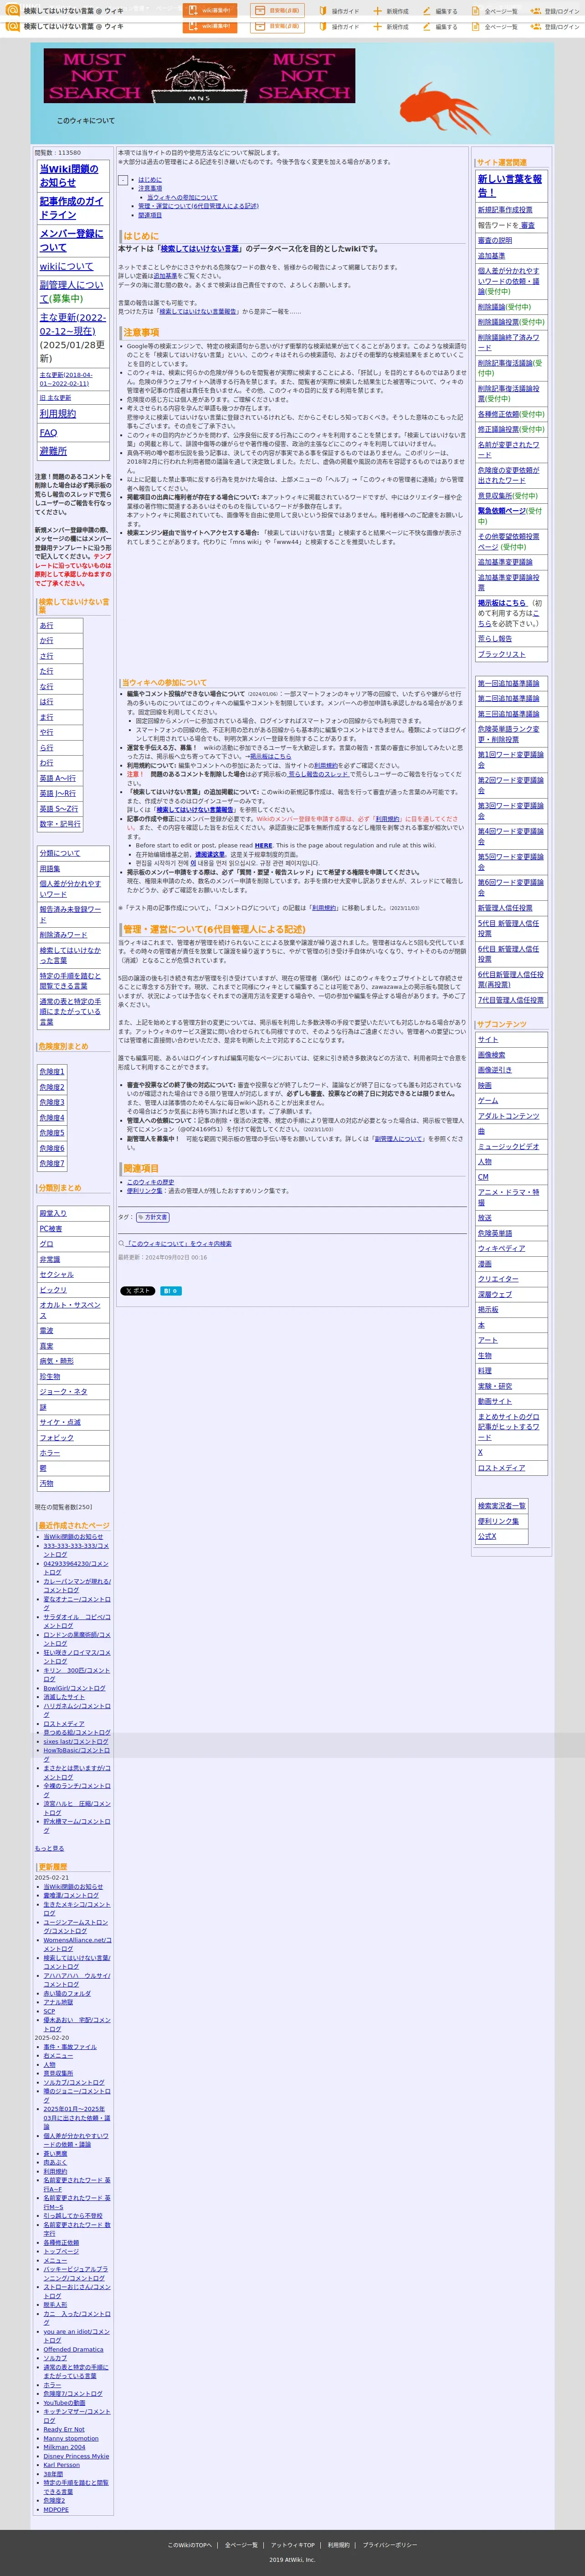The height and width of the screenshot is (2576, 585).
Task: Jump to 関連項目 in the table of contents
Action: pos(150,215)
